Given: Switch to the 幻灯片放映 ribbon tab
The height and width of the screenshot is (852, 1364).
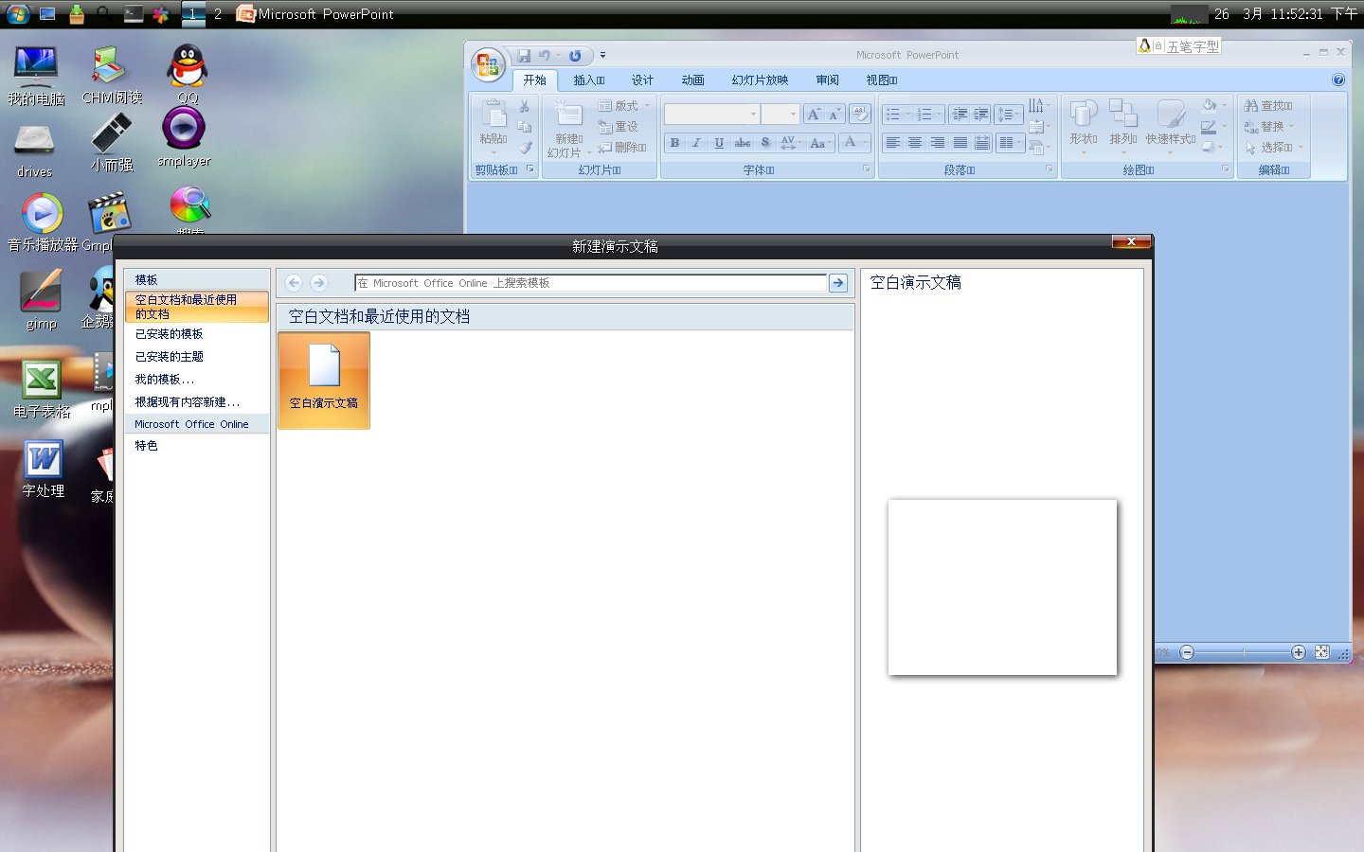Looking at the screenshot, I should [760, 80].
